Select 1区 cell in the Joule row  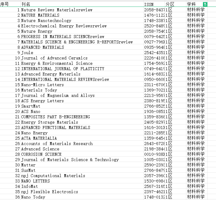pos(176,53)
